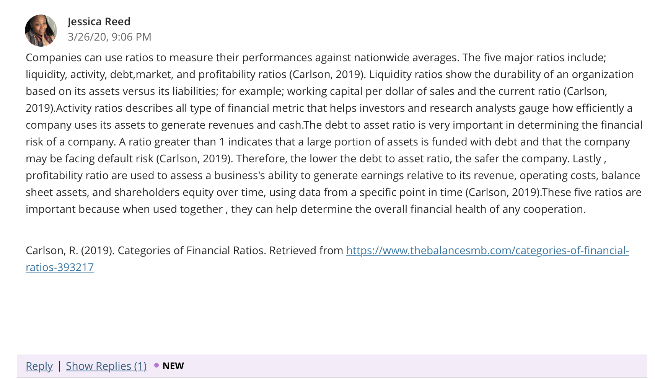The height and width of the screenshot is (379, 655).
Task: Open Jessica Reed's profile avatar photo
Action: point(41,31)
